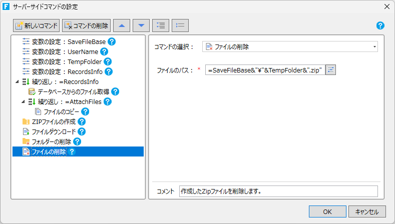
Task: Click the loop icon of 繰り返し：=AttachFiles
Action: pyautogui.click(x=32, y=101)
